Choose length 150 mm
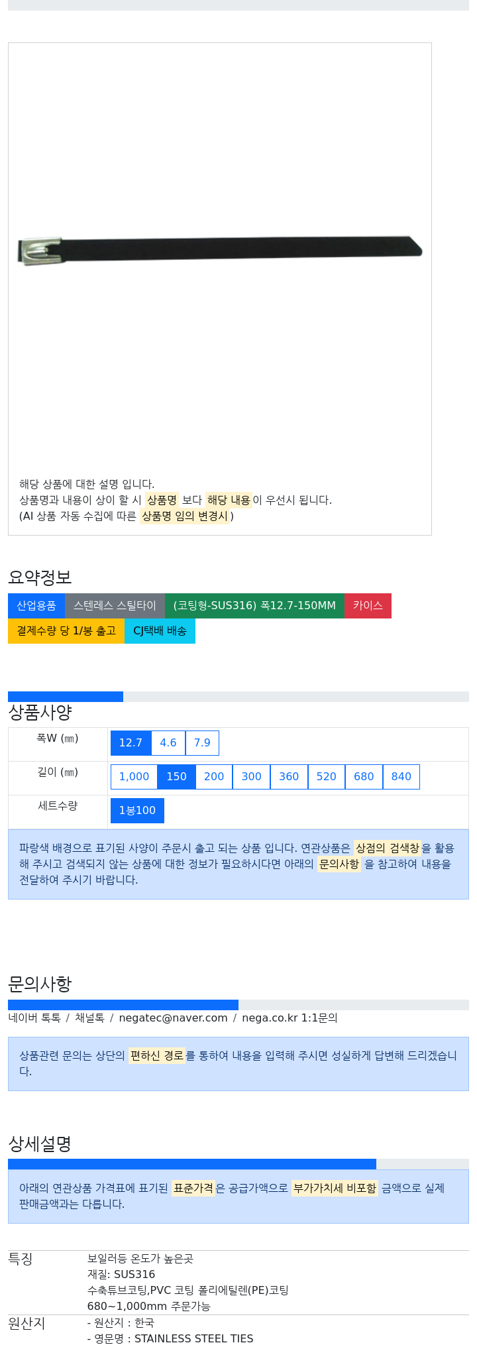 (176, 777)
